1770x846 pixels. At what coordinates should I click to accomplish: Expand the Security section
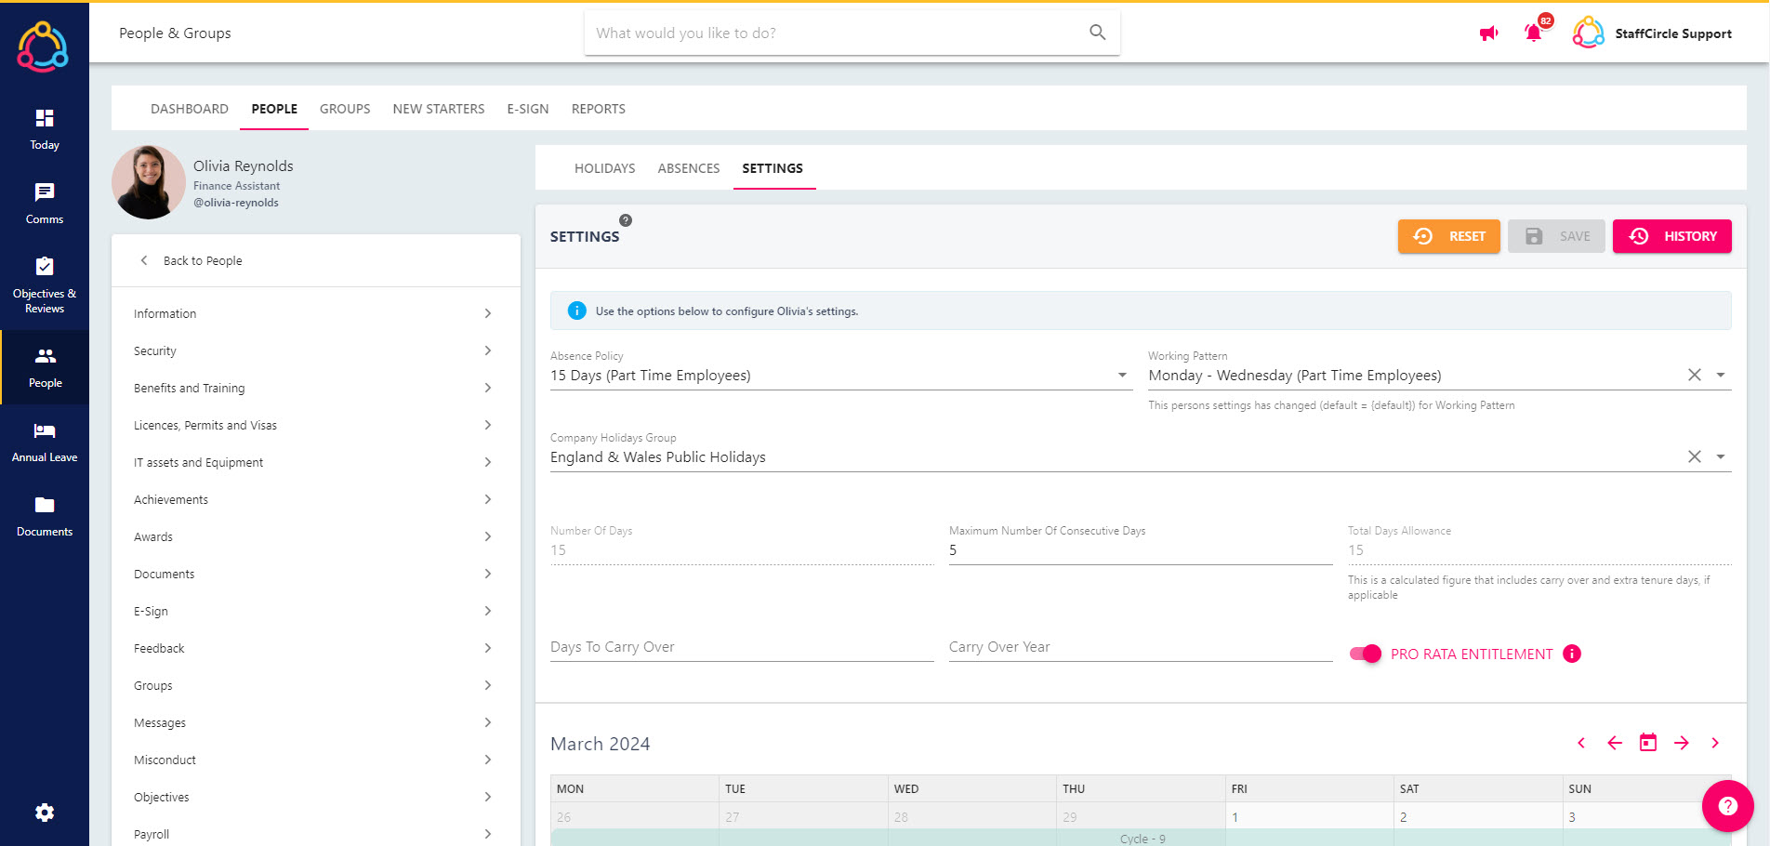click(x=313, y=350)
